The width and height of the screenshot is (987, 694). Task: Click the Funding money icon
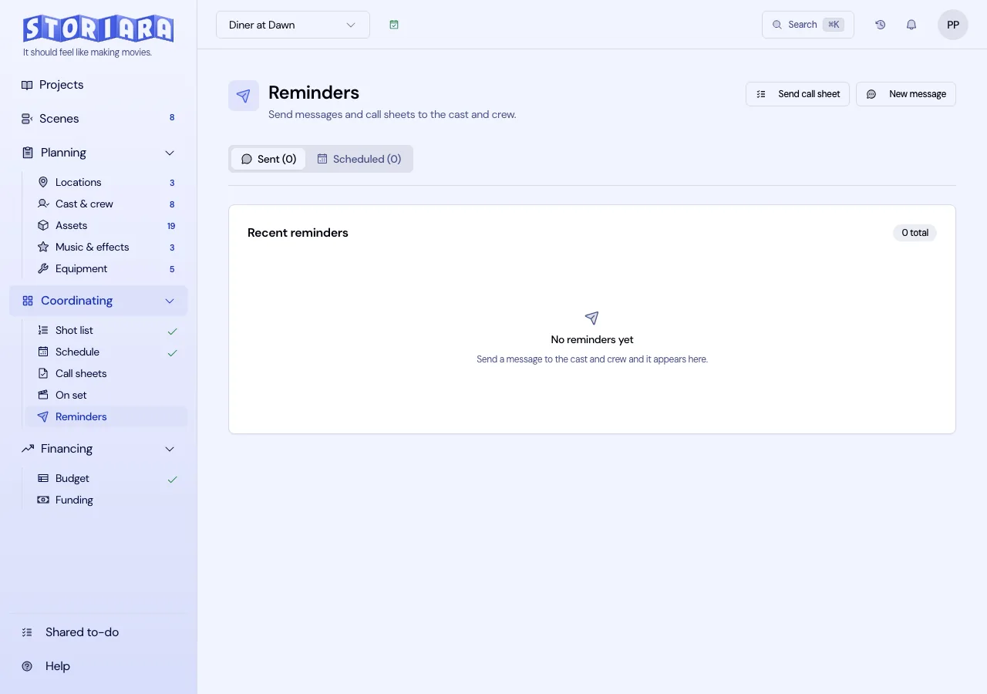click(43, 500)
